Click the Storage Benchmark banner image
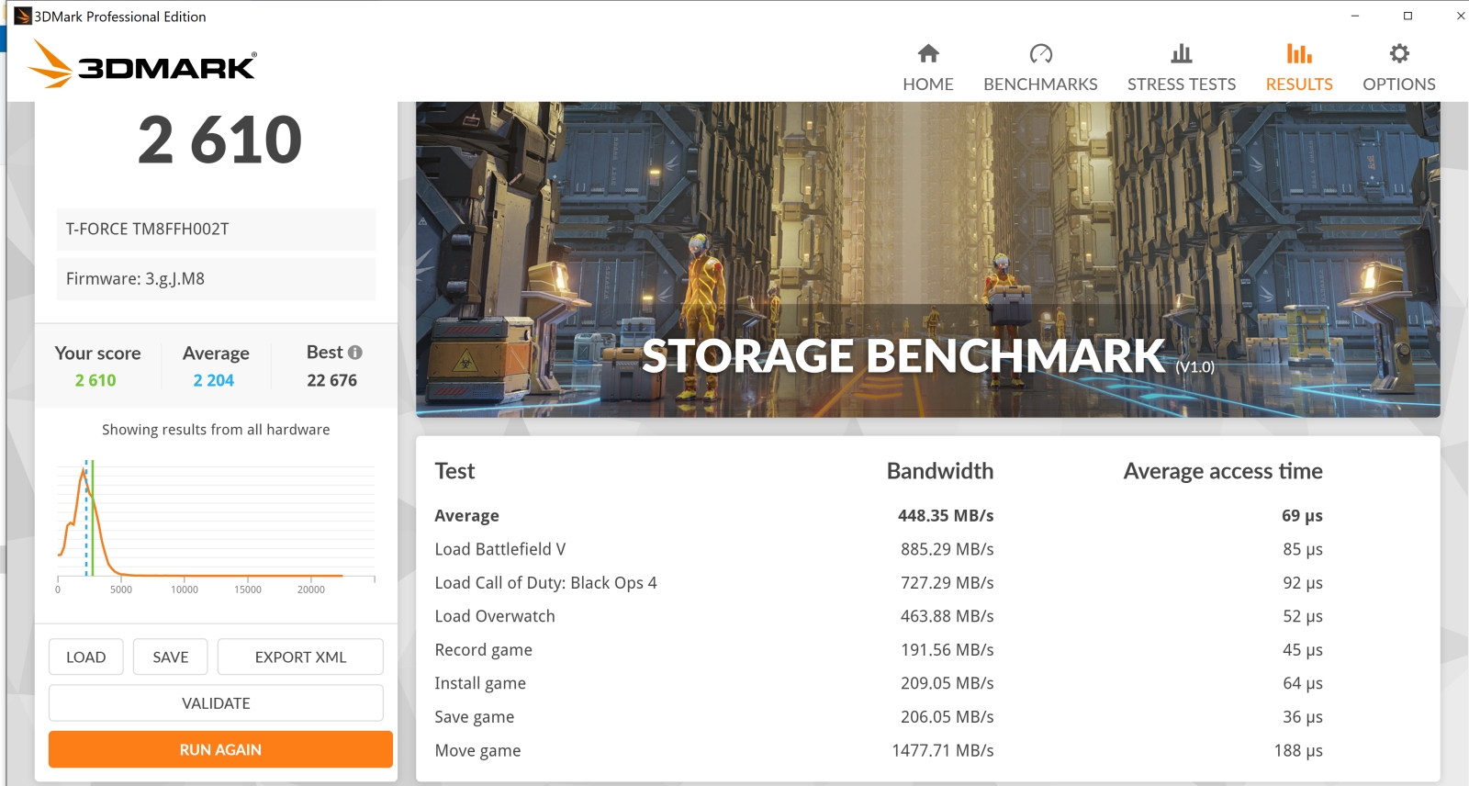The height and width of the screenshot is (786, 1469). 927,259
